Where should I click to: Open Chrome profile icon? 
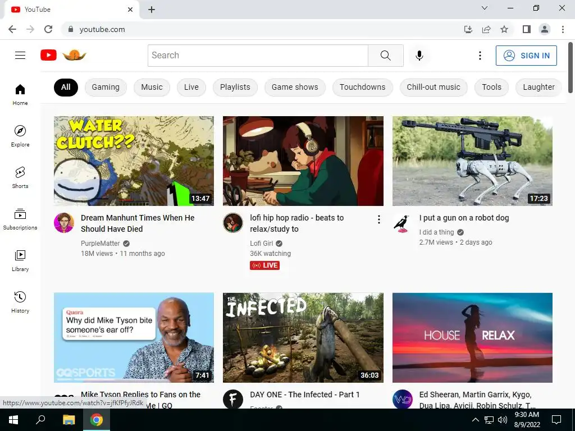click(x=545, y=29)
